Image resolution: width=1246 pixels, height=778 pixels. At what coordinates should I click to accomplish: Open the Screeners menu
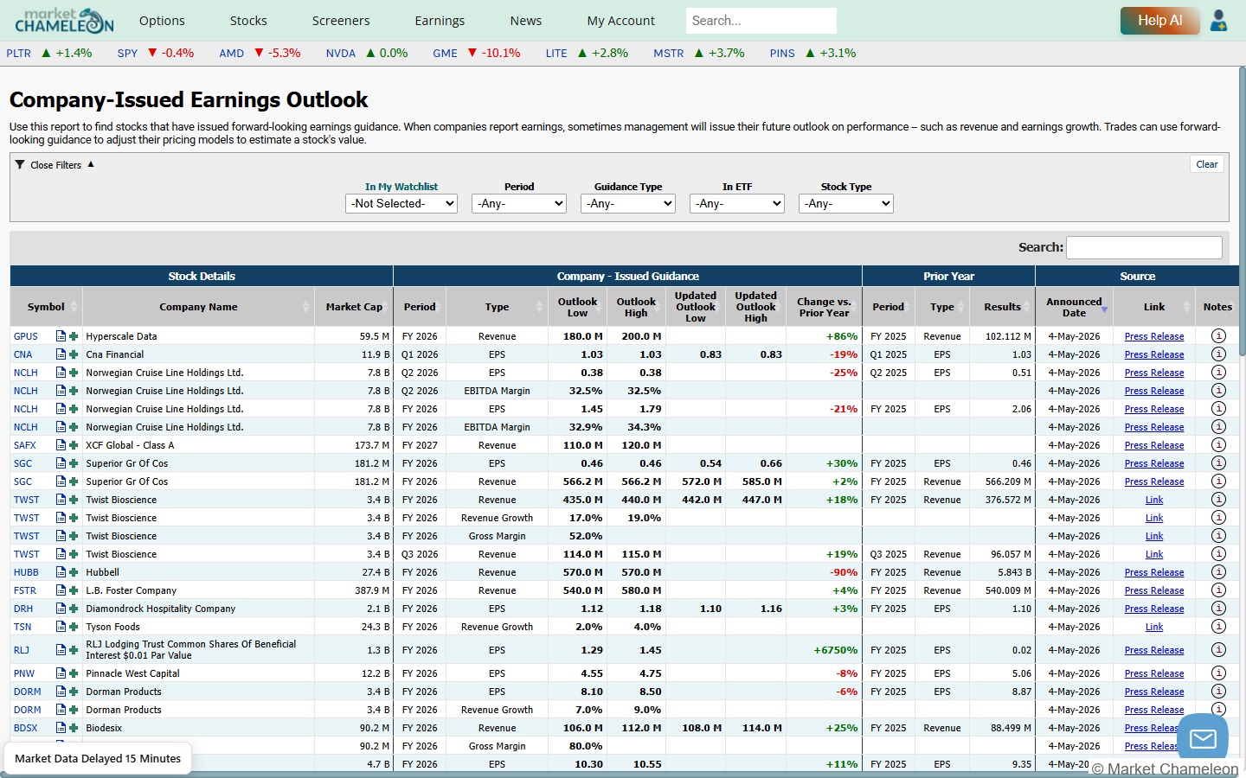pyautogui.click(x=341, y=21)
